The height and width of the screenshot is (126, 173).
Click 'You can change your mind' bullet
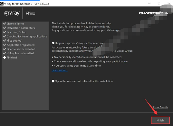(x=76, y=66)
